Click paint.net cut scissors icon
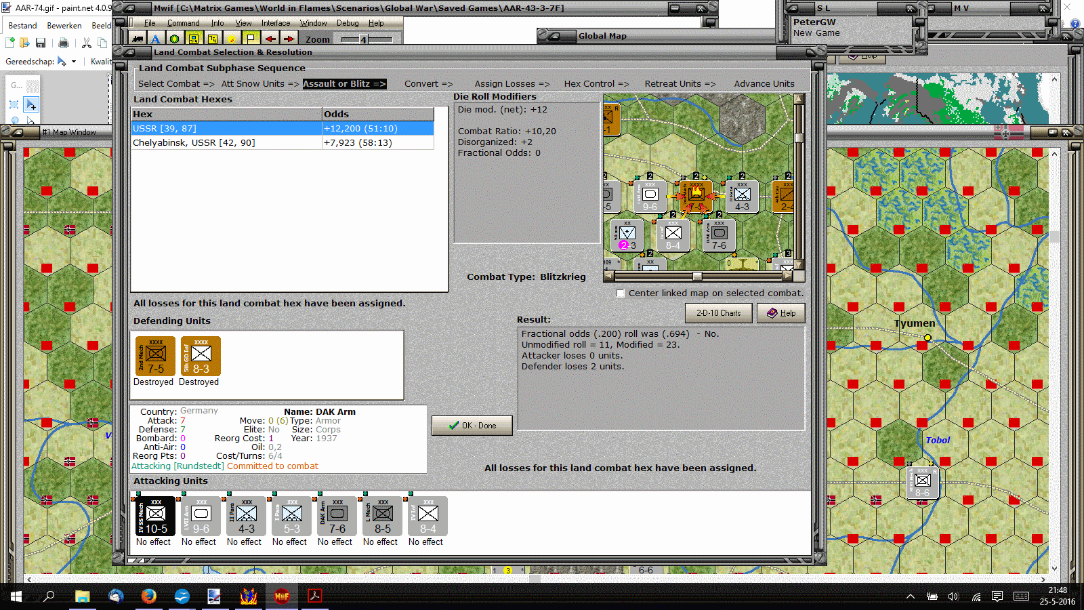 click(87, 43)
